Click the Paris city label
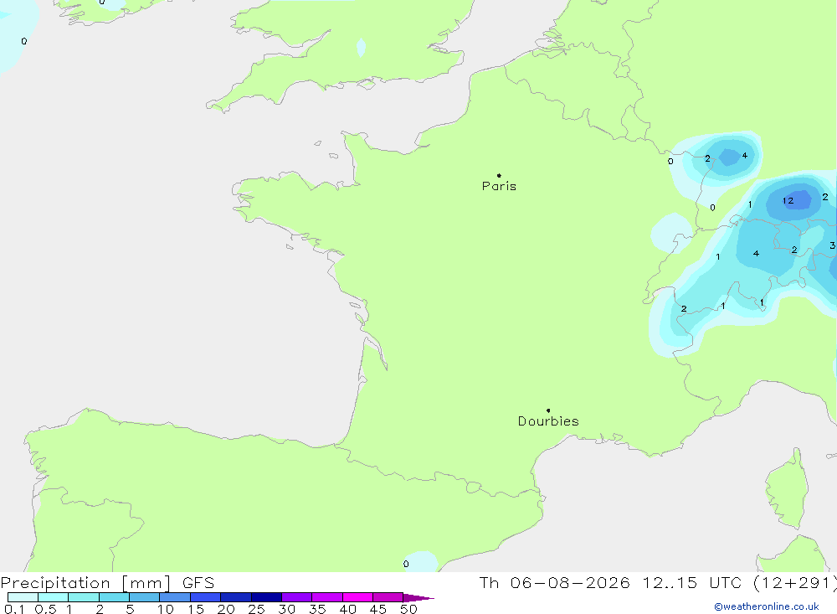Image resolution: width=837 pixels, height=614 pixels. 499,186
